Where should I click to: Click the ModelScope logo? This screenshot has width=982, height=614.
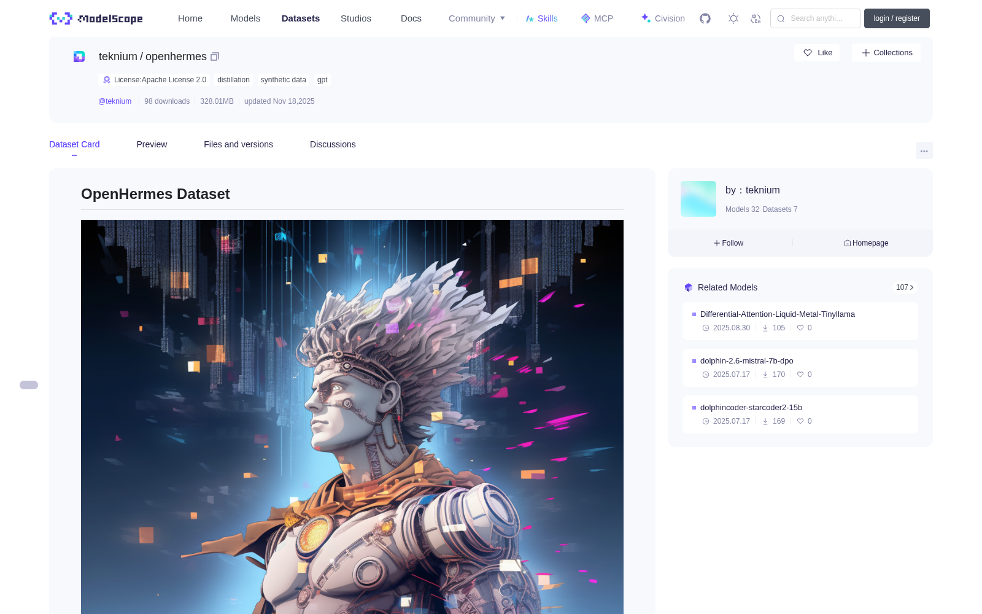(96, 18)
